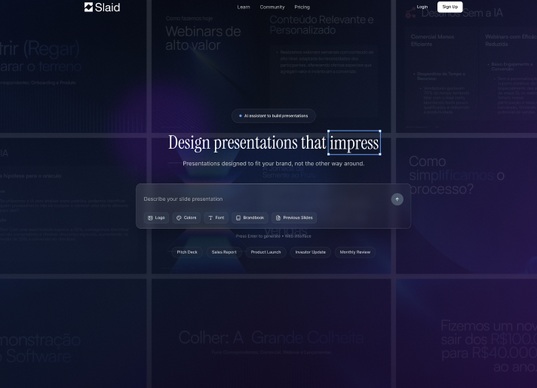The height and width of the screenshot is (388, 537).
Task: Submit the prompt with the arrow button
Action: coord(397,199)
